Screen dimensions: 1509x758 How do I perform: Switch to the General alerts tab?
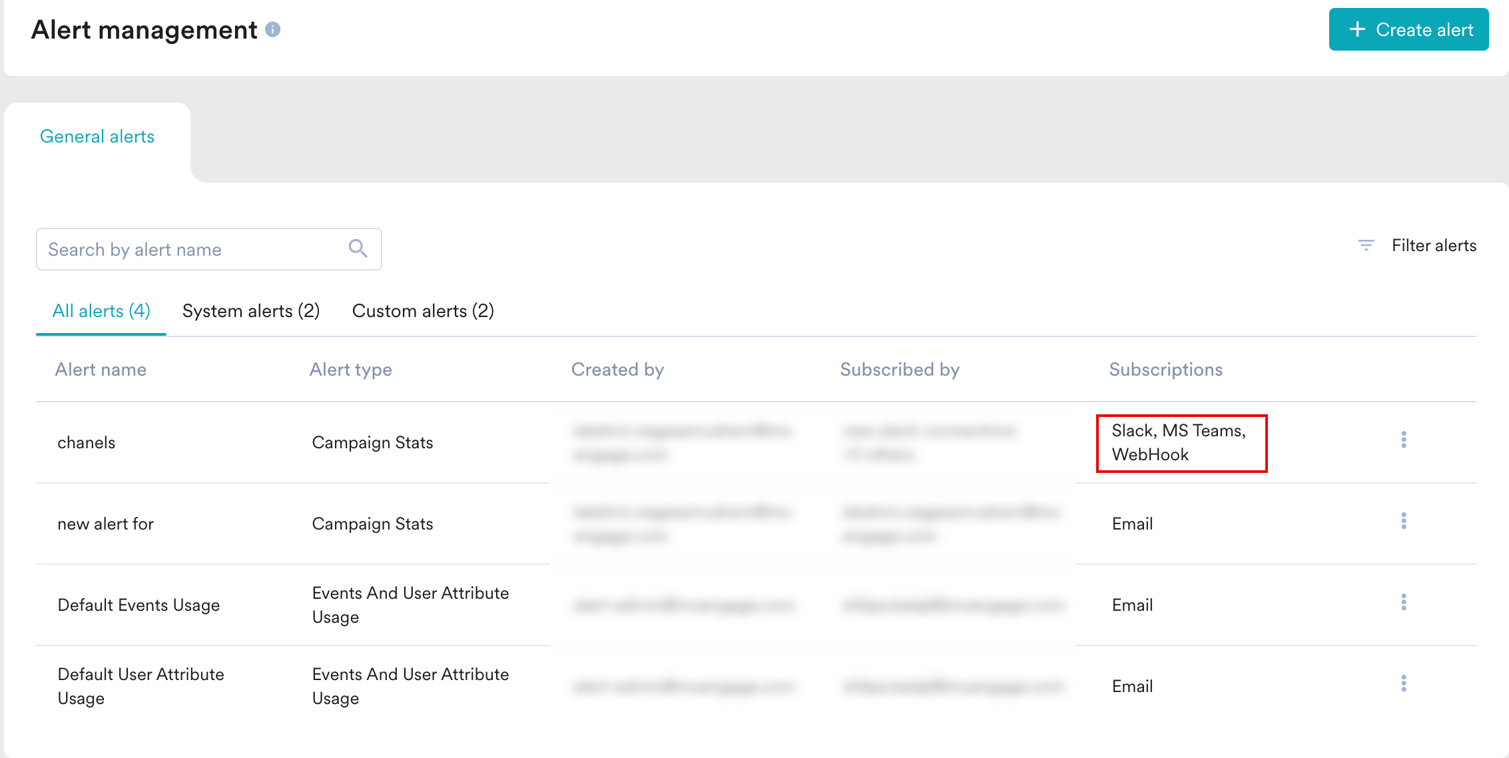(x=97, y=137)
